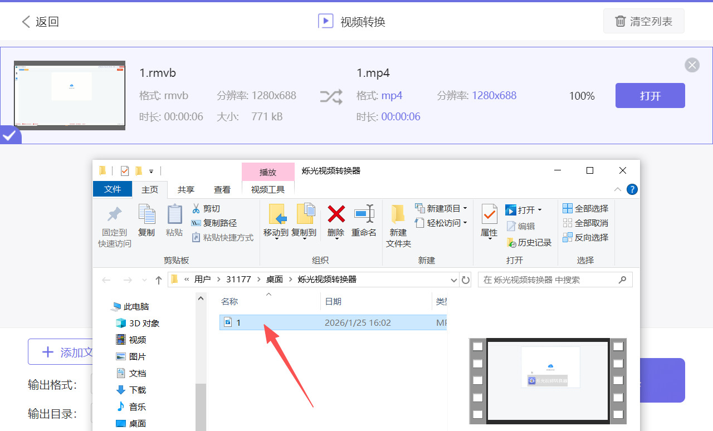Screen dimensions: 713x431
Task: Open the 清空列表 trash icon
Action: pyautogui.click(x=620, y=21)
